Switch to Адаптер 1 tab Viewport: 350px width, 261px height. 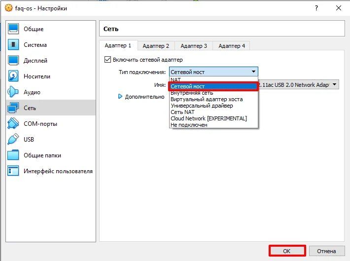[118, 45]
